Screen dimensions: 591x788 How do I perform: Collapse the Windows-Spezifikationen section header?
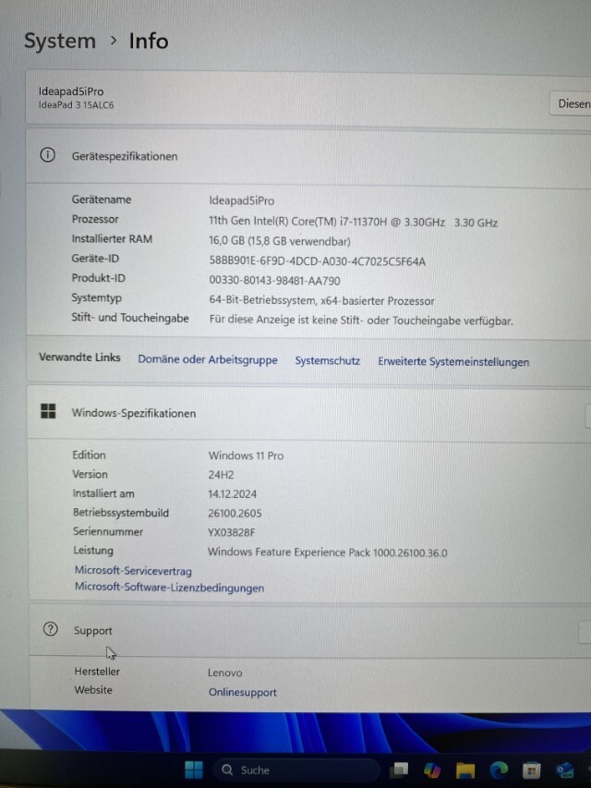(x=309, y=413)
